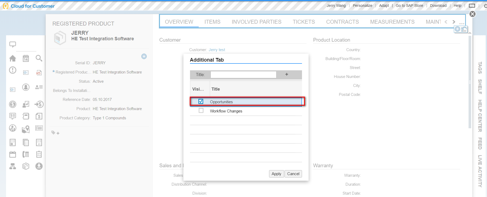
Task: Click the circular plus icon below tab strip
Action: point(457,29)
